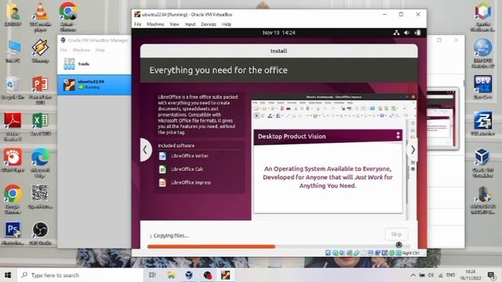Open Task View from the taskbar

[x=152, y=275]
